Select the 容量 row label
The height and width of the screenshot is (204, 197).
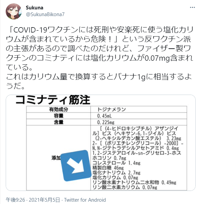(58, 116)
